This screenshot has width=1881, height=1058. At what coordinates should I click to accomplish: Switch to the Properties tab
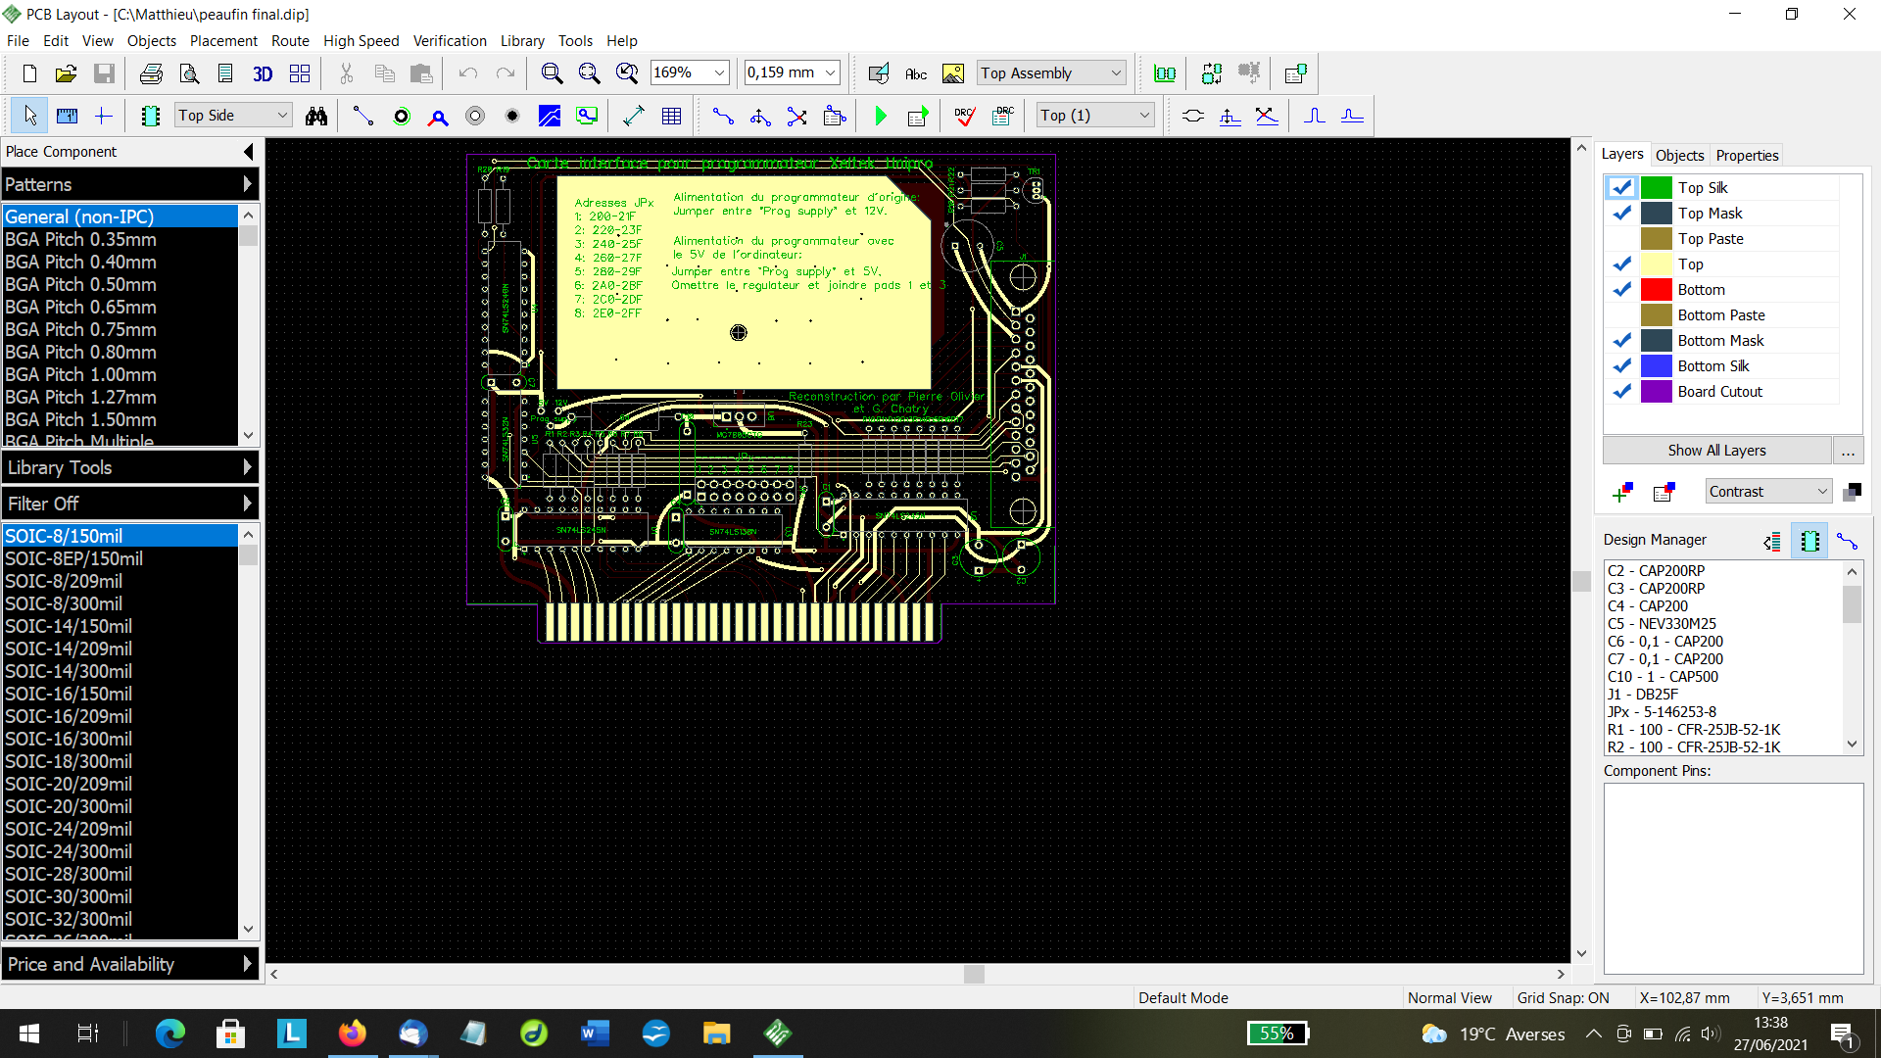pos(1747,155)
